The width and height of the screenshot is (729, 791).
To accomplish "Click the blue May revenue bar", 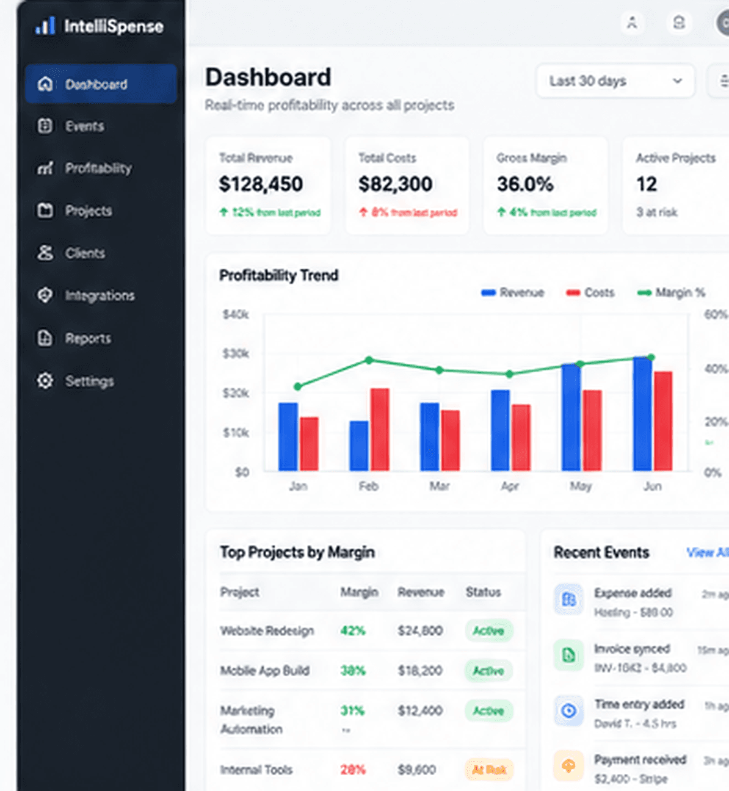I will pos(571,417).
